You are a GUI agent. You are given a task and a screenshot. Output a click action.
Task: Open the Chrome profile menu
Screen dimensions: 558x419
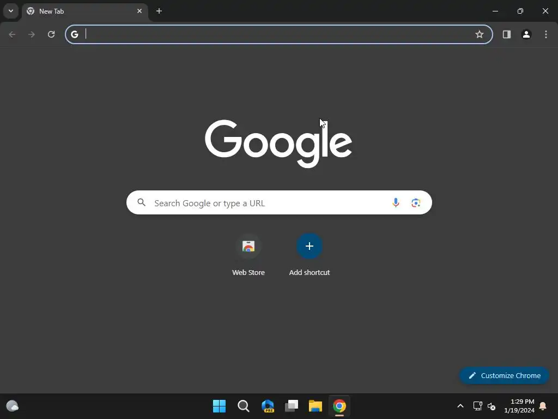click(x=526, y=34)
